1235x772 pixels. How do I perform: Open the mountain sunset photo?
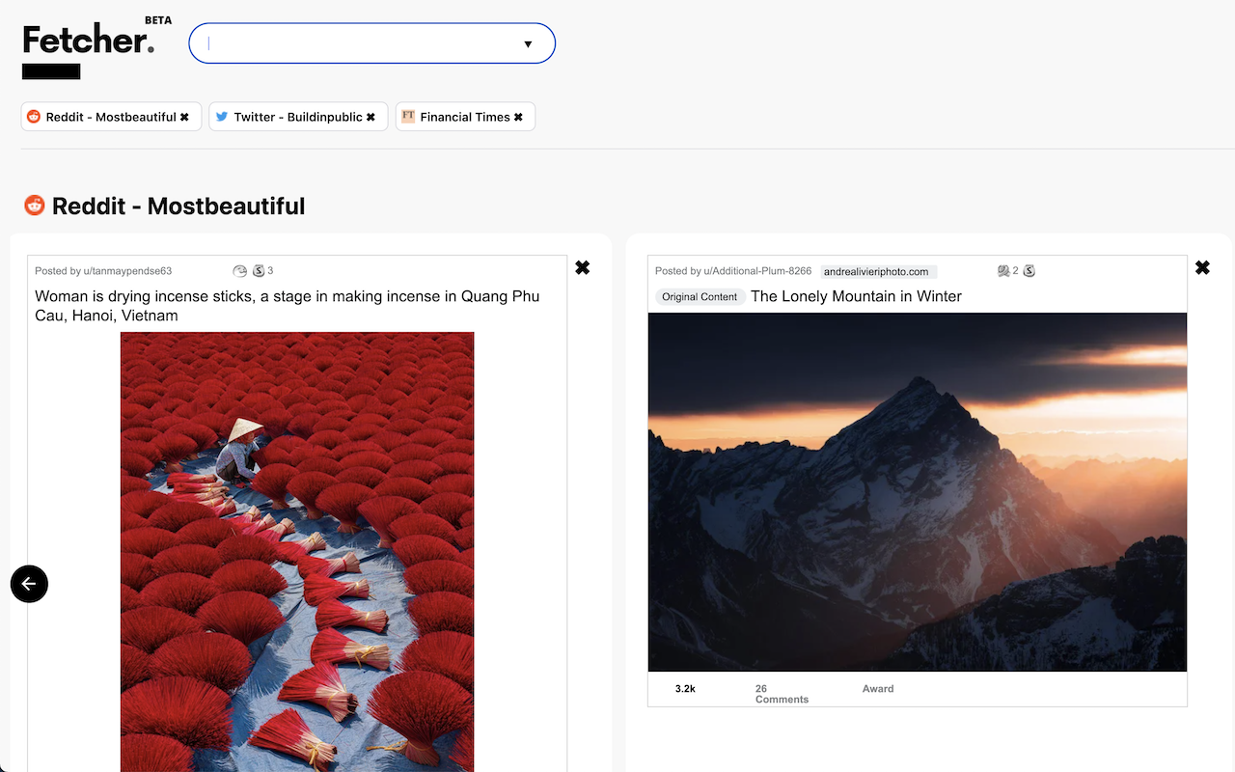pyautogui.click(x=918, y=492)
